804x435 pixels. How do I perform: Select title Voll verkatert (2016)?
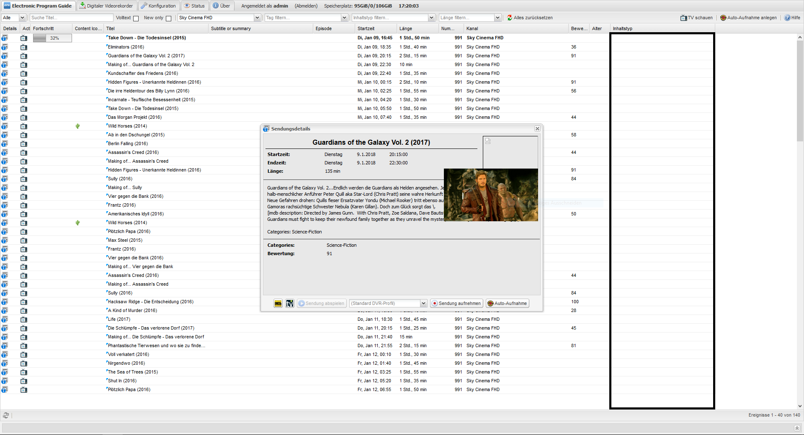click(129, 354)
